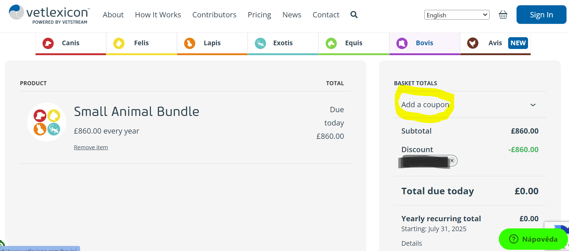Click the Subtotal £860.00 amount
Screen dimensions: 569x251
coord(525,131)
